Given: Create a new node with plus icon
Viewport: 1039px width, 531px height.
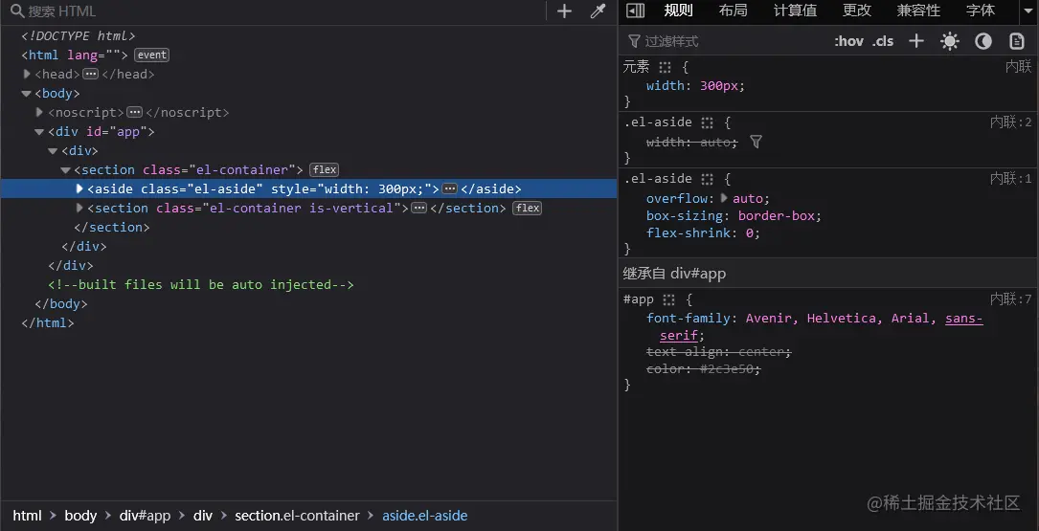Looking at the screenshot, I should (x=564, y=11).
